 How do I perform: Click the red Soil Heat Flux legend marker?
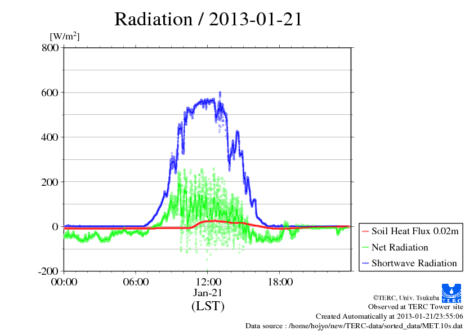coord(365,231)
